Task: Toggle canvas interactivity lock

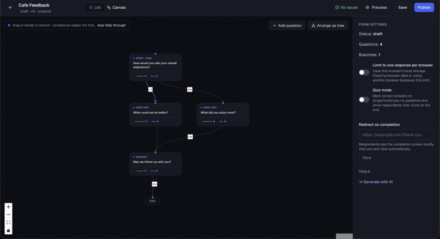Action: click(x=8, y=230)
